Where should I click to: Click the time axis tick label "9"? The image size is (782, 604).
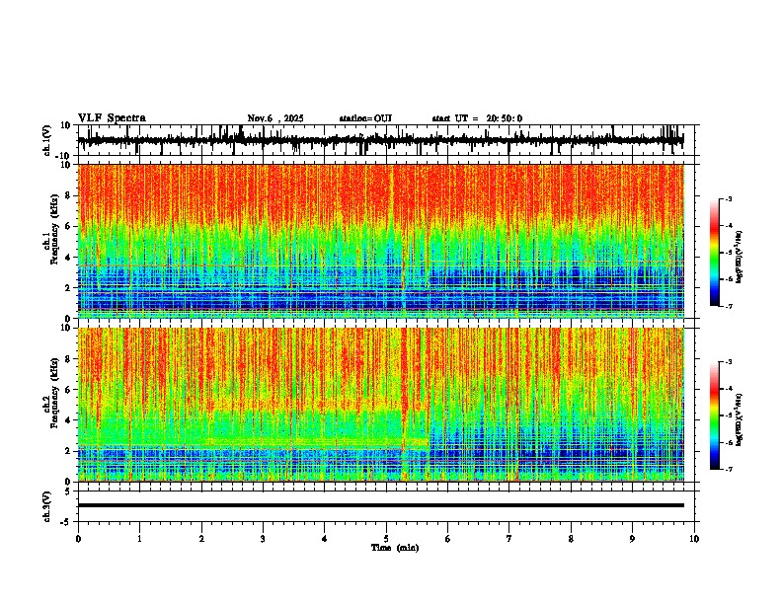(x=632, y=538)
